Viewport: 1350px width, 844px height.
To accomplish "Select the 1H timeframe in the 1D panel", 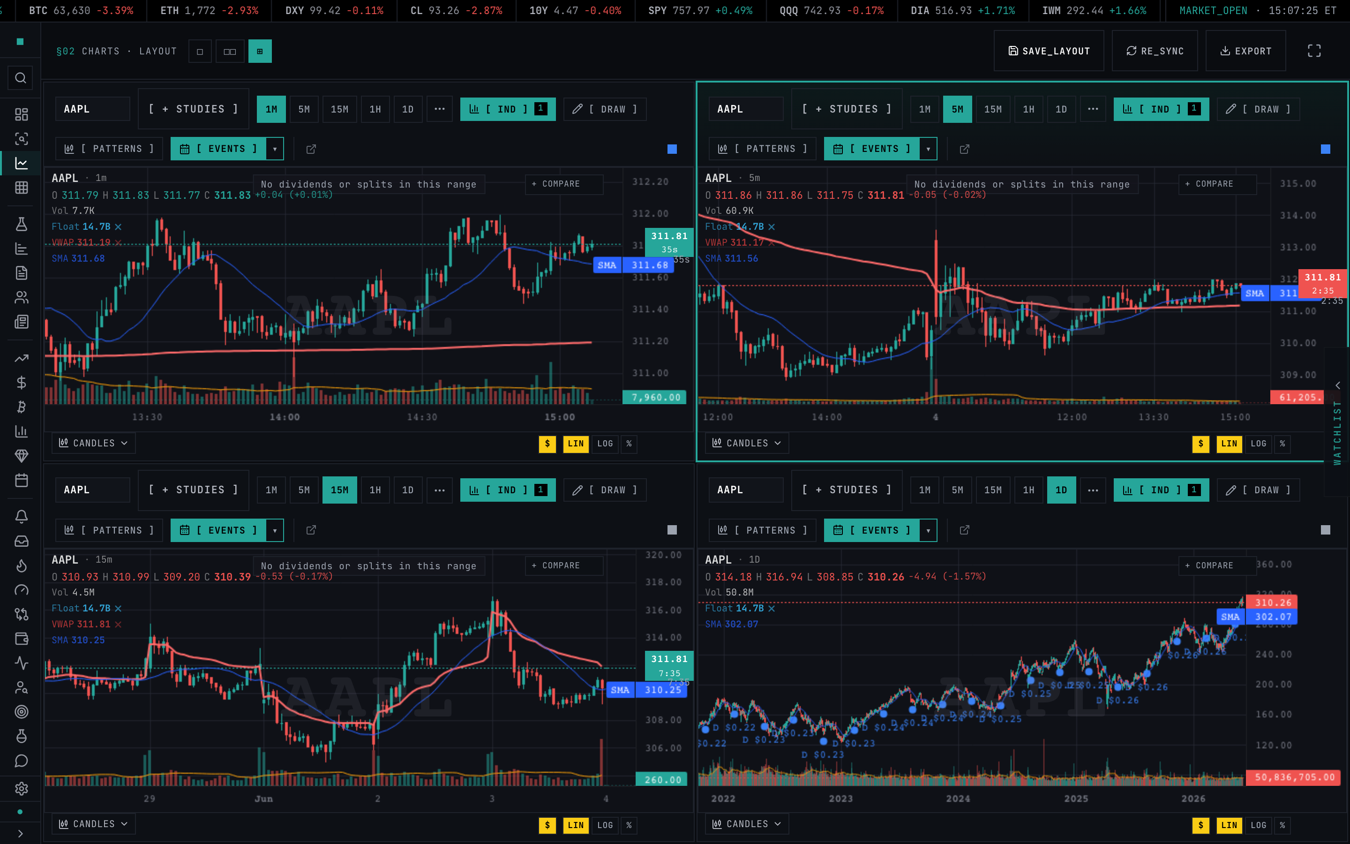I will 1028,490.
